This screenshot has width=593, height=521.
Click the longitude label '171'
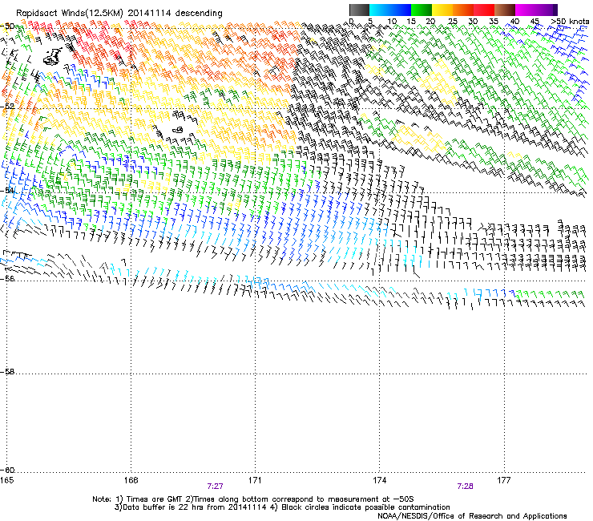pos(255,480)
